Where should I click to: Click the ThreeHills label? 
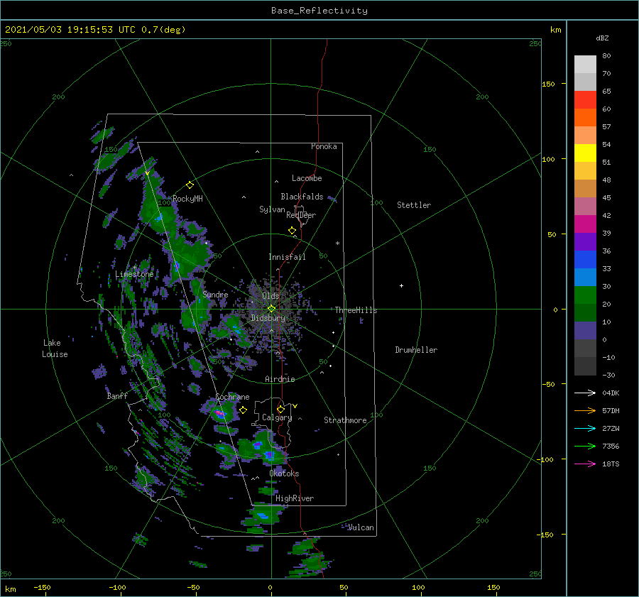click(x=356, y=310)
